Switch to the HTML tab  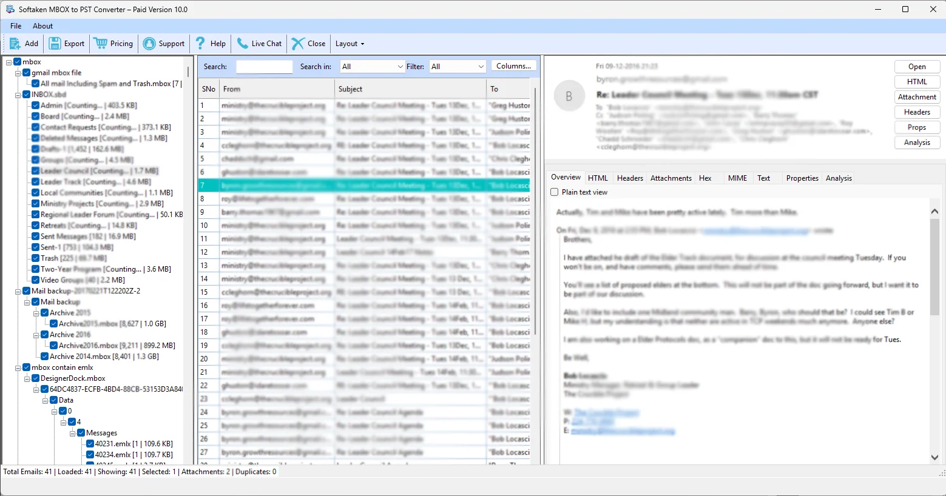[x=598, y=178]
